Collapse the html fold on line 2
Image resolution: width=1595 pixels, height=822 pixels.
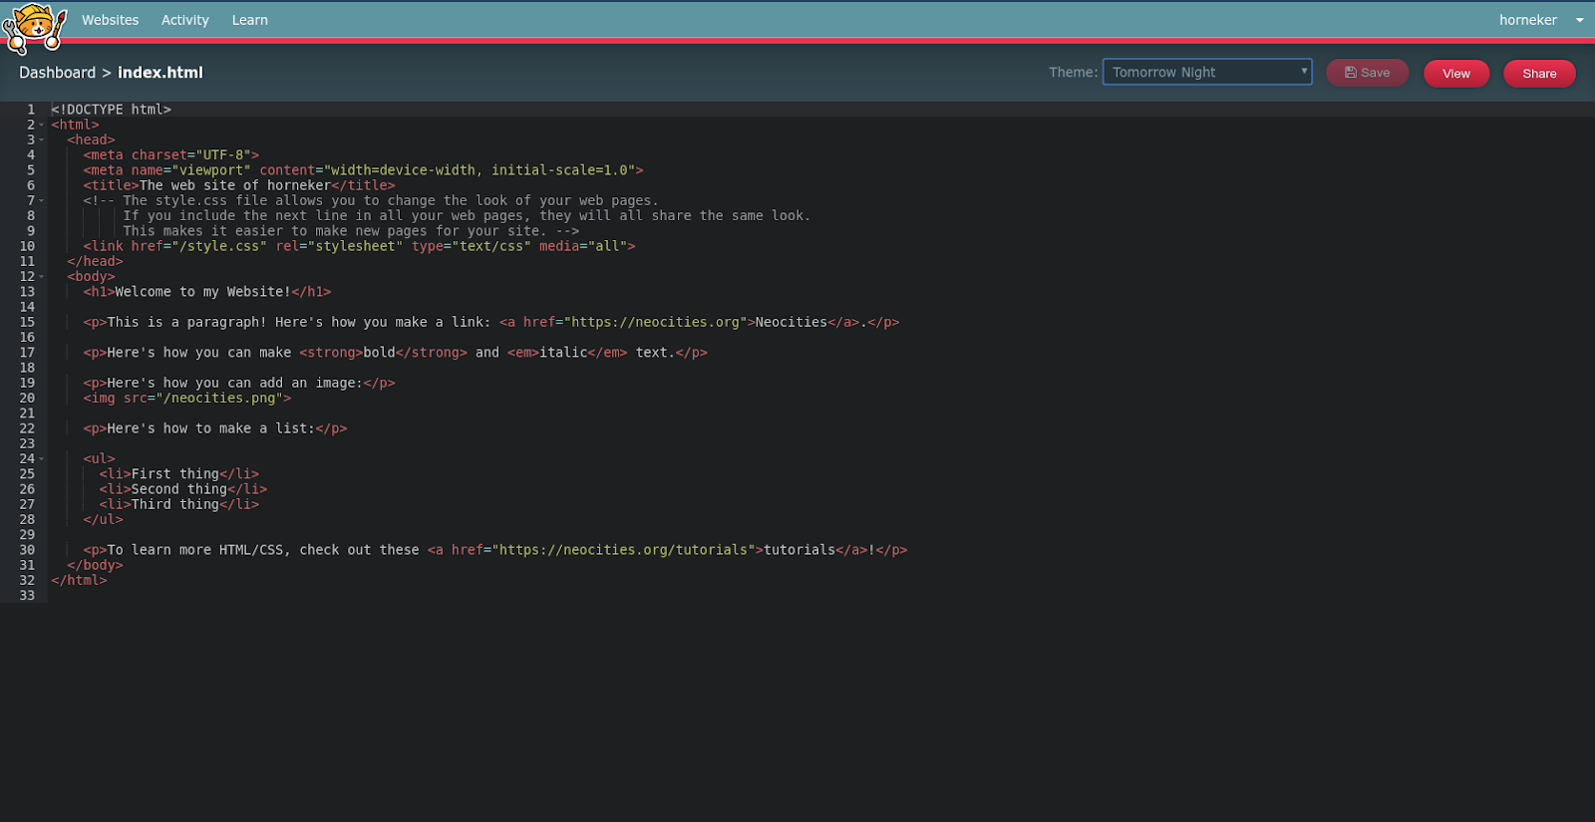pos(42,125)
